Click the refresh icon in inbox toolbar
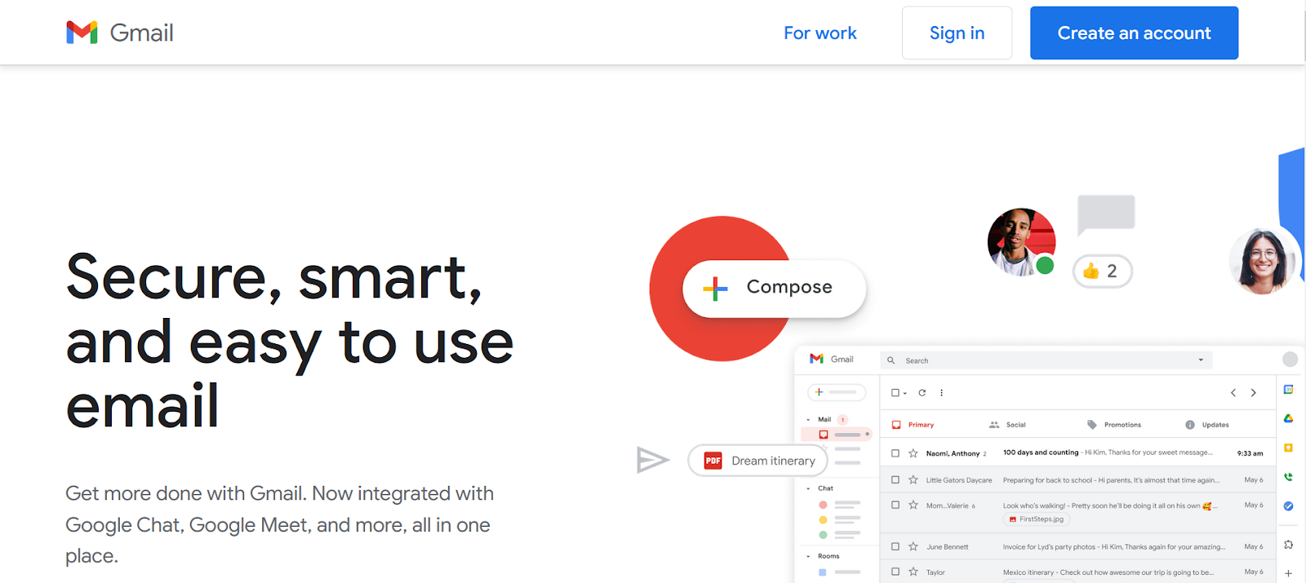Image resolution: width=1306 pixels, height=583 pixels. [922, 393]
